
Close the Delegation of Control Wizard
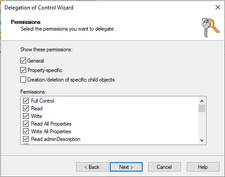(x=218, y=7)
